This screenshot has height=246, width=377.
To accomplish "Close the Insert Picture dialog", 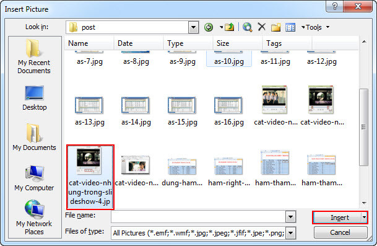I will click(358, 6).
